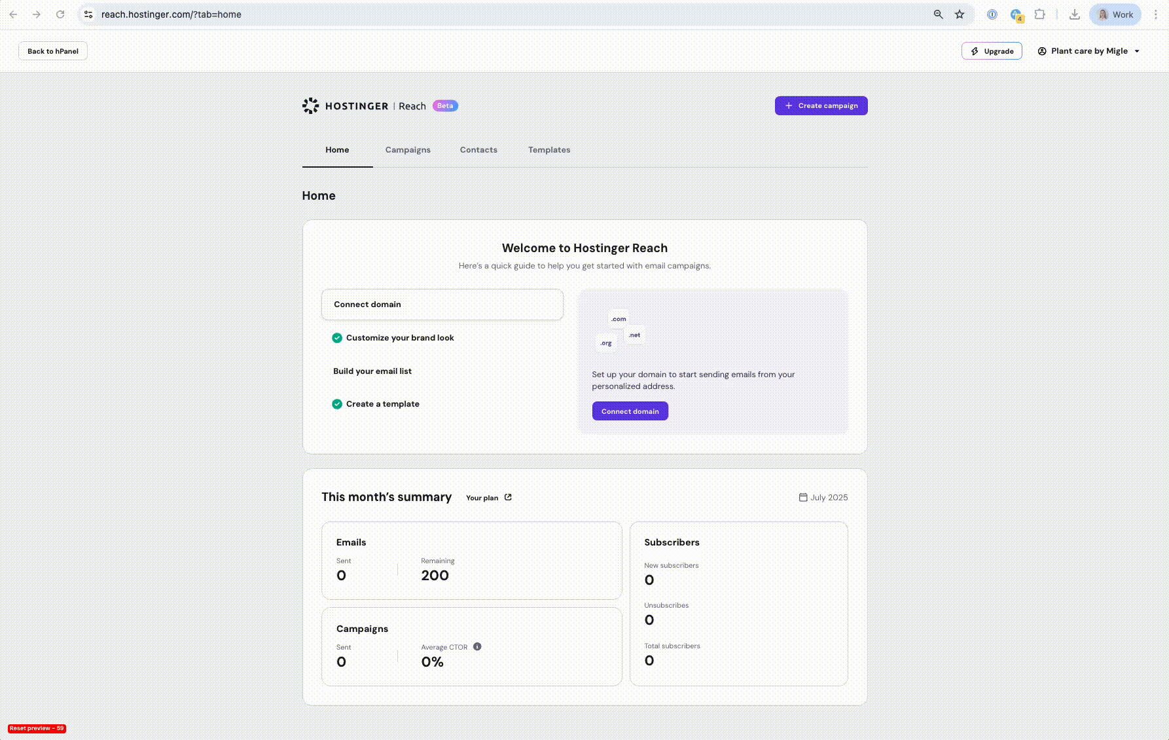Open the browser downloads icon
1169x740 pixels.
click(x=1074, y=14)
